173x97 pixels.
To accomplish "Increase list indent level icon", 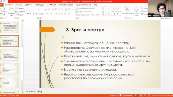I will pos(69,10).
